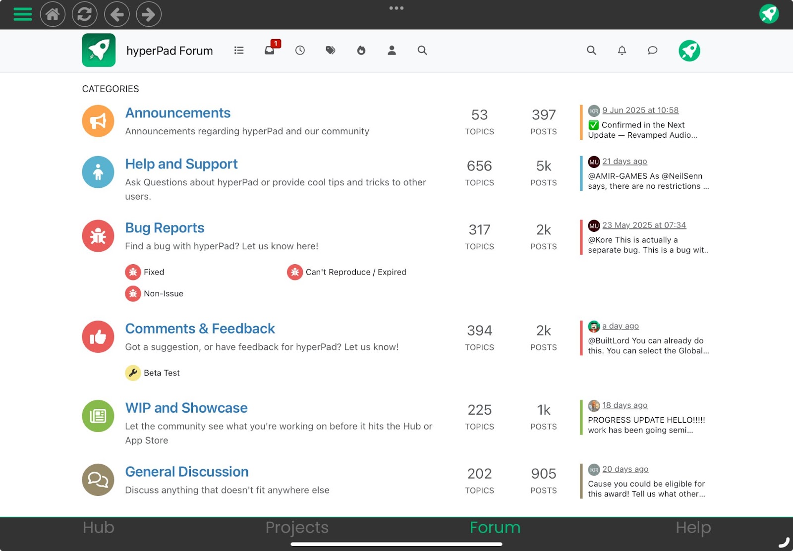Click the '656' topics count
Viewport: 793px width, 551px height.
coord(479,166)
